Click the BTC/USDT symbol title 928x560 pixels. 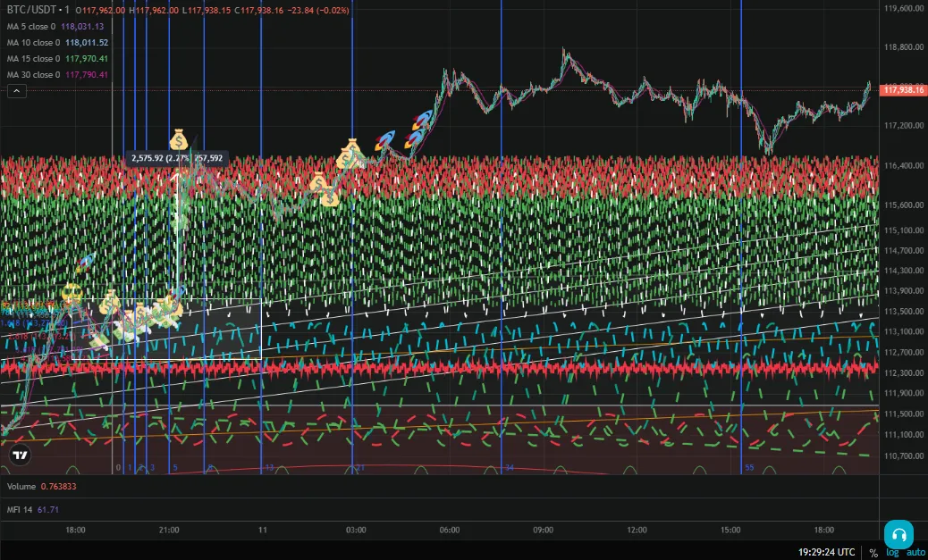click(31, 10)
